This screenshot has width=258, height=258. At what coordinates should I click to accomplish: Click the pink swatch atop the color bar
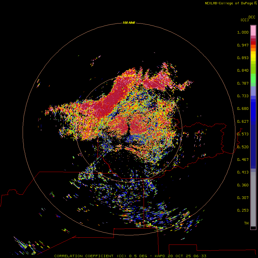(x=253, y=31)
